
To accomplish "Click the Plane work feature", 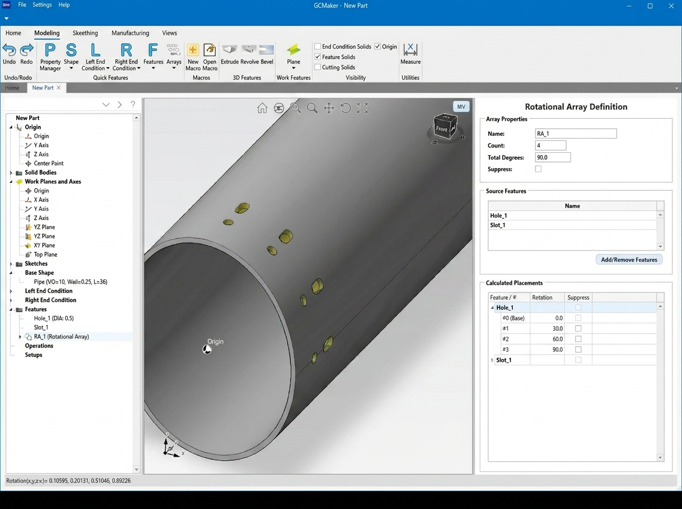I will tap(294, 56).
